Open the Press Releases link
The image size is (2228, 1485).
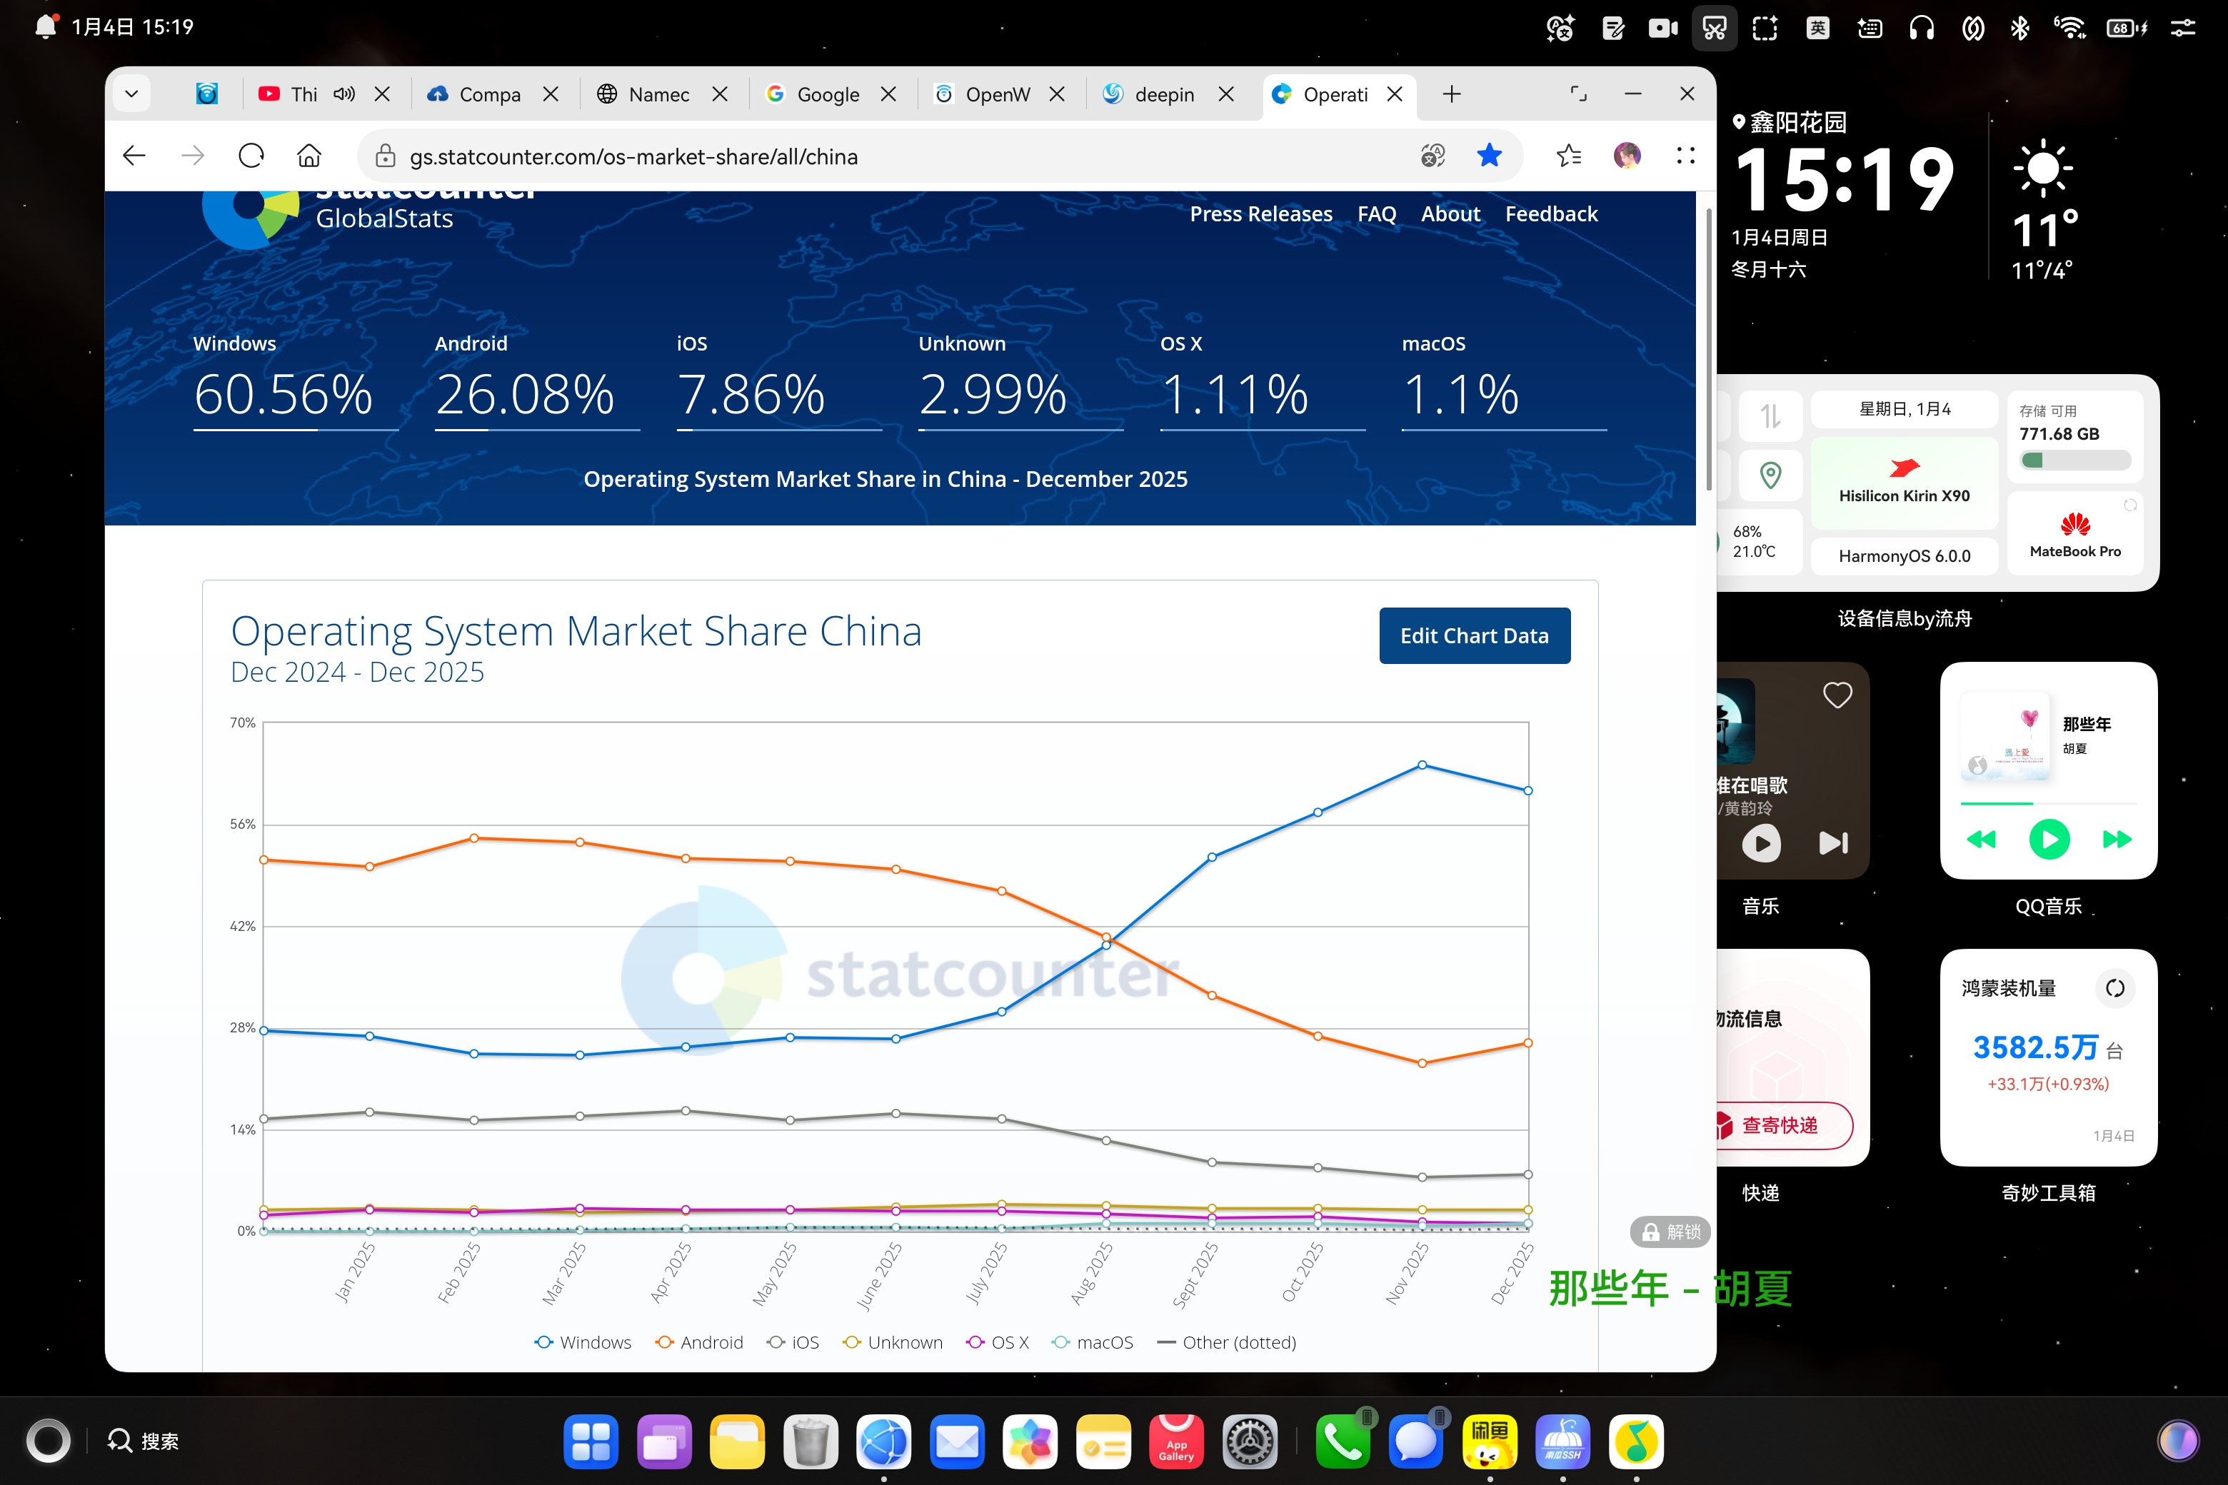point(1261,214)
